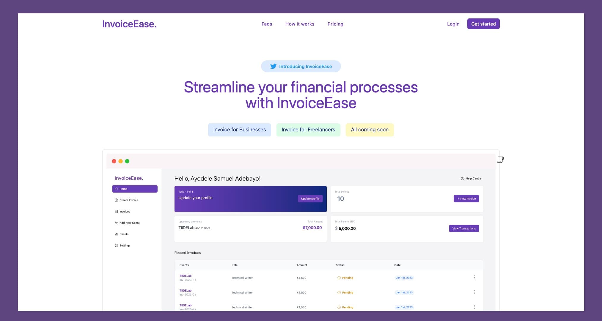Viewport: 602px width, 321px height.
Task: Open Settings via the gear icon
Action: (116, 245)
